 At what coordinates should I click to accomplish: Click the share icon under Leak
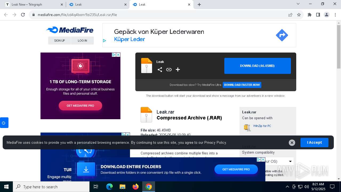click(x=160, y=70)
